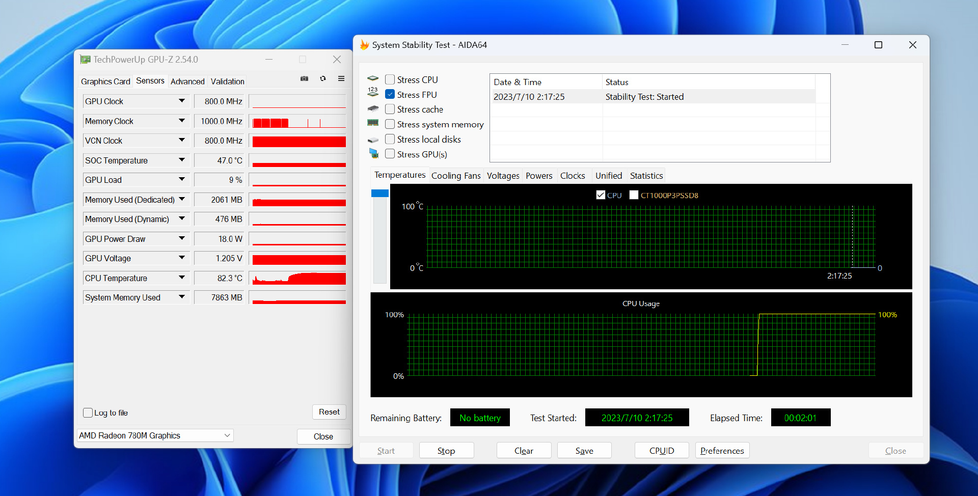Open the Memory Used (Dedicated) dropdown
This screenshot has width=978, height=496.
(x=182, y=199)
